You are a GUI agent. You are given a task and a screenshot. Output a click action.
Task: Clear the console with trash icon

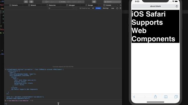(120, 8)
